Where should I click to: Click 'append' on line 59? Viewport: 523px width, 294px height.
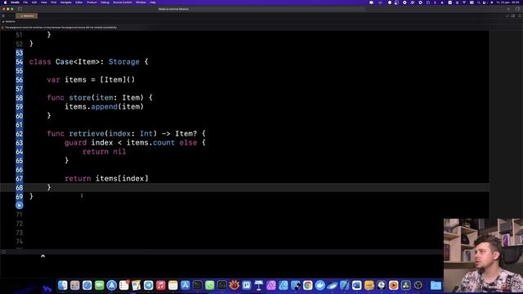tap(104, 107)
